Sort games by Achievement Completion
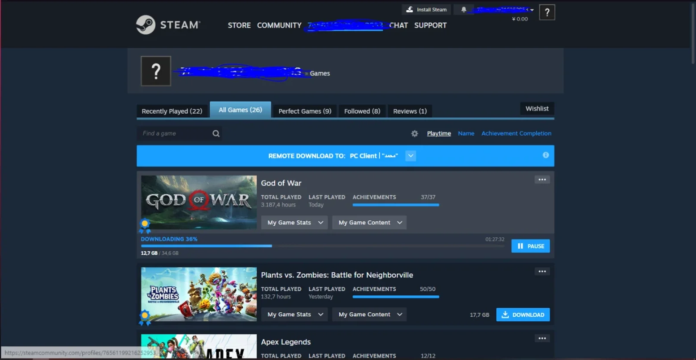 (x=516, y=133)
